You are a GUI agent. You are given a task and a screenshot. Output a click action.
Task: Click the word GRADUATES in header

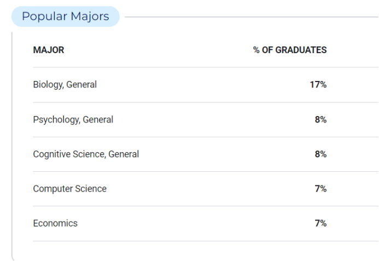(301, 50)
